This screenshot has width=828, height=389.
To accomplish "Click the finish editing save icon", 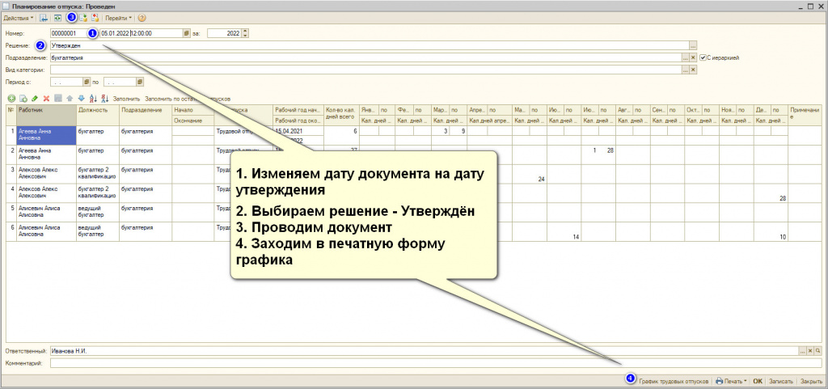I will (58, 98).
